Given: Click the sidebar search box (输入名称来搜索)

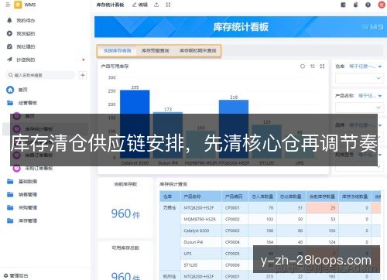Looking at the screenshot, I should [40, 75].
